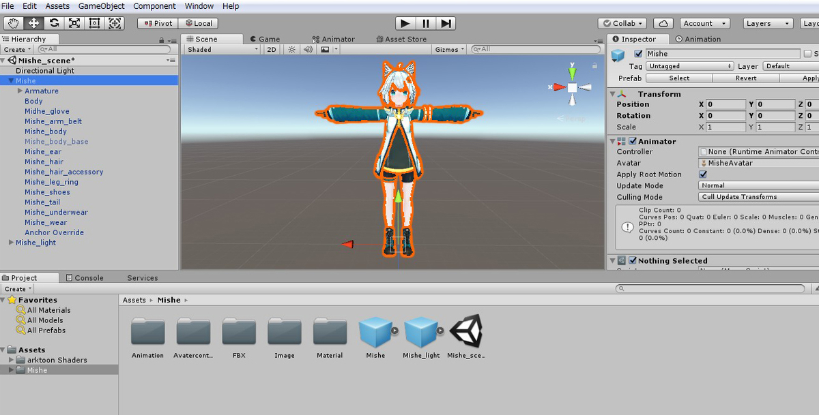
Task: Click the prefab Select button
Action: tap(678, 78)
